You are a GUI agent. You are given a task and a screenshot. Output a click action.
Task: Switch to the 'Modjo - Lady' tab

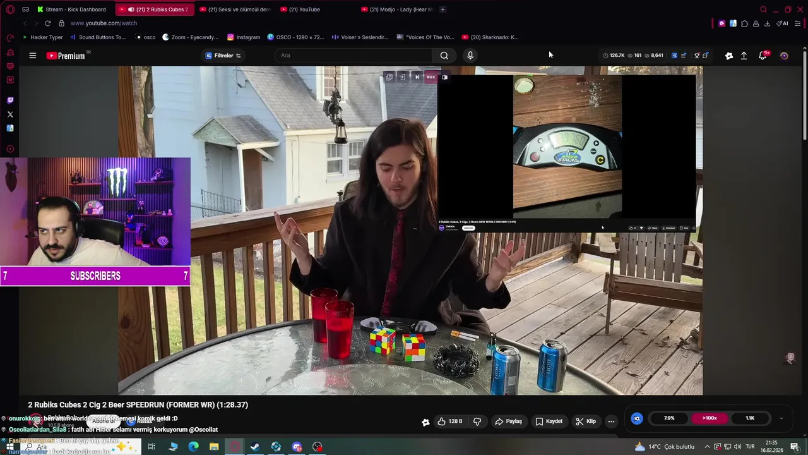point(396,9)
